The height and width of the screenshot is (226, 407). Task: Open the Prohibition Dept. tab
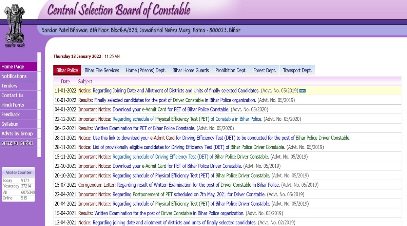[x=231, y=70]
